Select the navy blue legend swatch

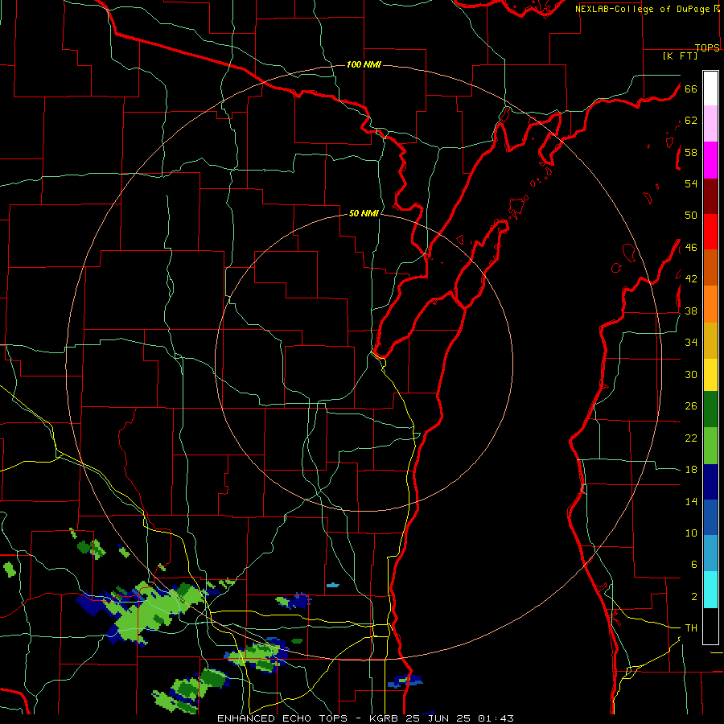point(710,482)
